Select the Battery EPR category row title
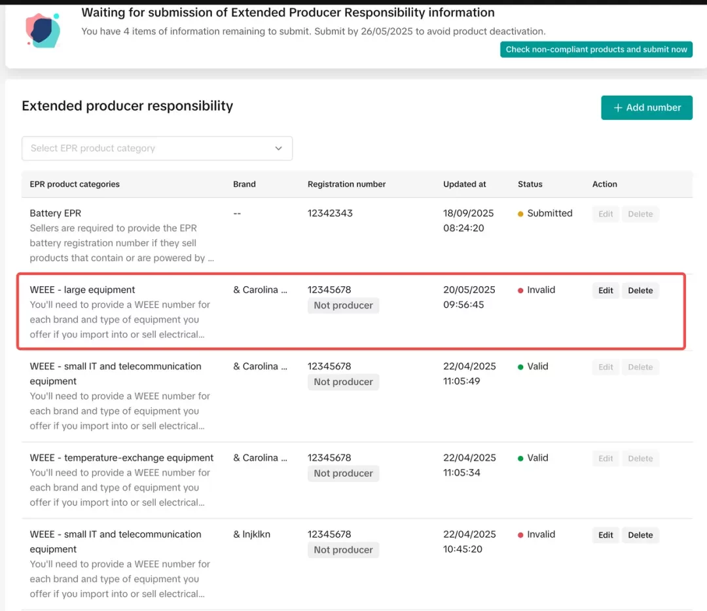 pyautogui.click(x=56, y=213)
